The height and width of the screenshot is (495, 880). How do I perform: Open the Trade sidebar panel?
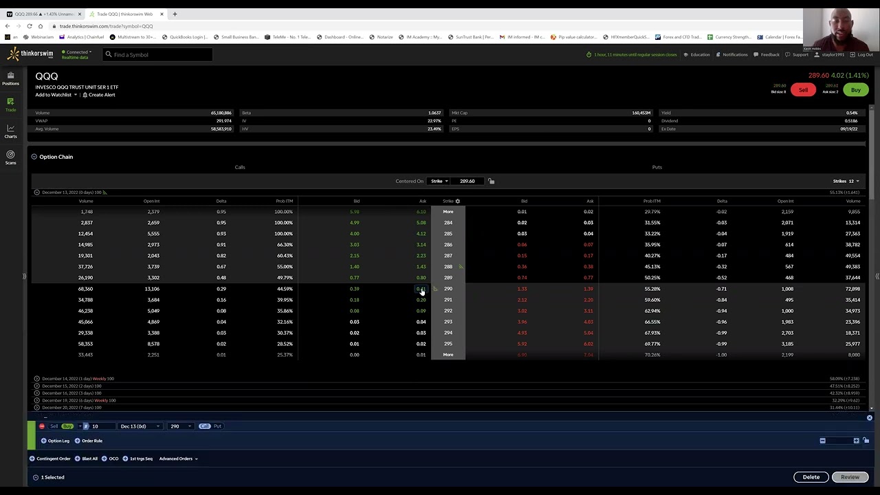tap(10, 104)
